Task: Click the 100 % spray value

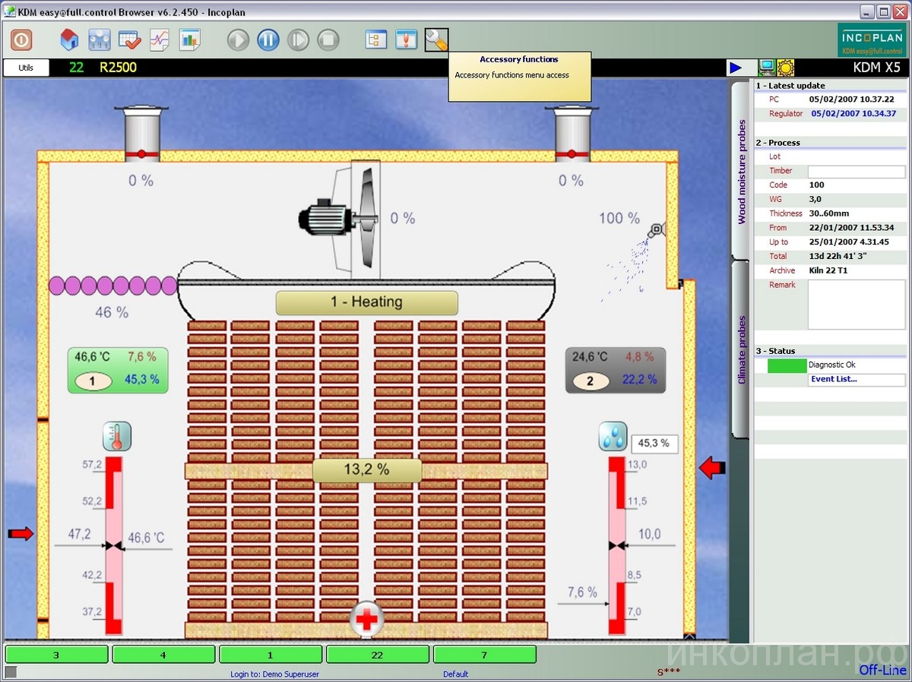Action: (x=619, y=219)
